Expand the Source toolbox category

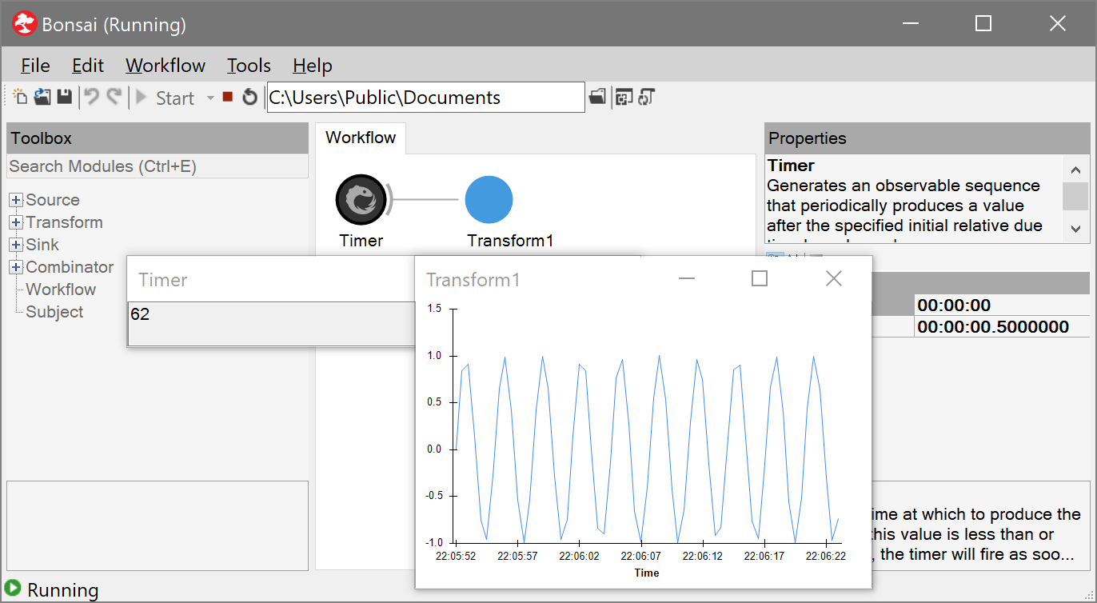tap(16, 200)
